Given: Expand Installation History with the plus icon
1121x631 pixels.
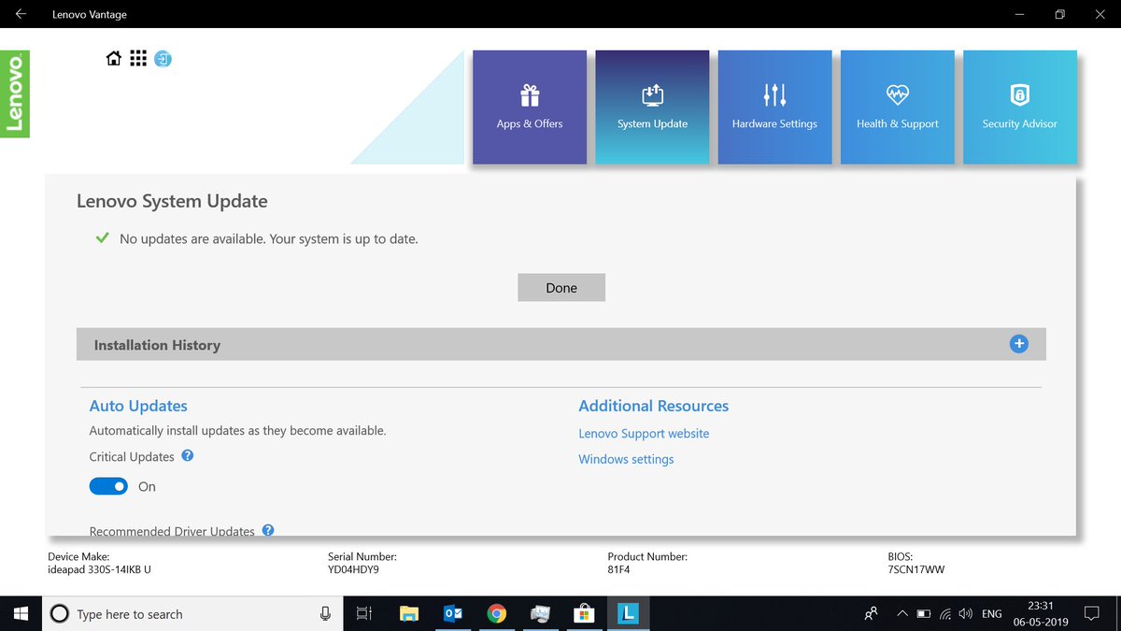Looking at the screenshot, I should pyautogui.click(x=1019, y=344).
